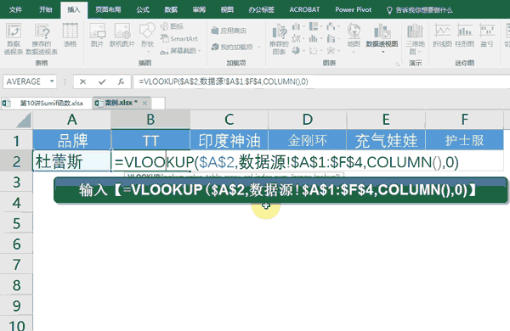Switch to 第10讲Sumif函数.xlsx workbook tab
The image size is (510, 331).
pos(47,103)
